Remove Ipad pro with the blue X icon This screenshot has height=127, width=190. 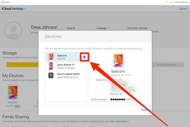[84, 57]
